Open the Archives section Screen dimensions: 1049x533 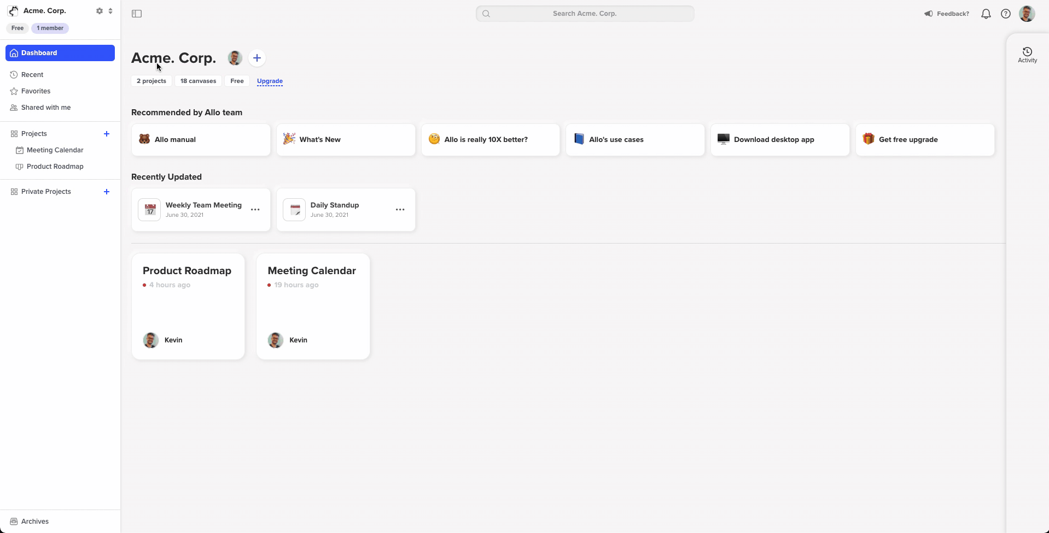[x=34, y=522]
